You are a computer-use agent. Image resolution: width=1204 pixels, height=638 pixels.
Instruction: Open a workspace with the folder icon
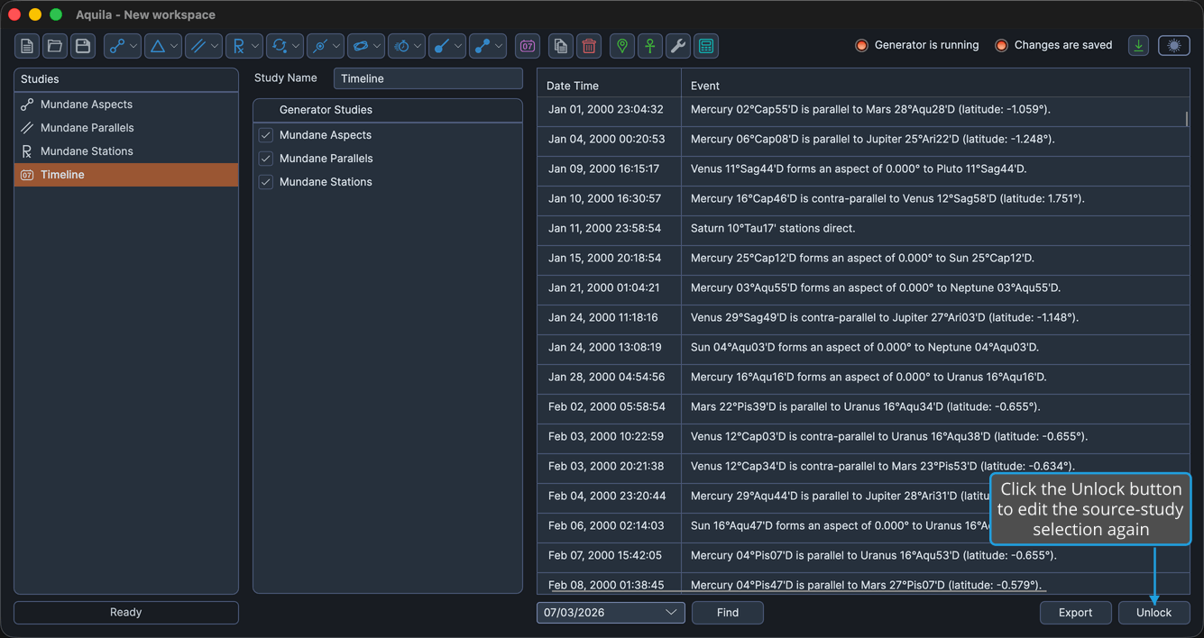click(x=55, y=46)
